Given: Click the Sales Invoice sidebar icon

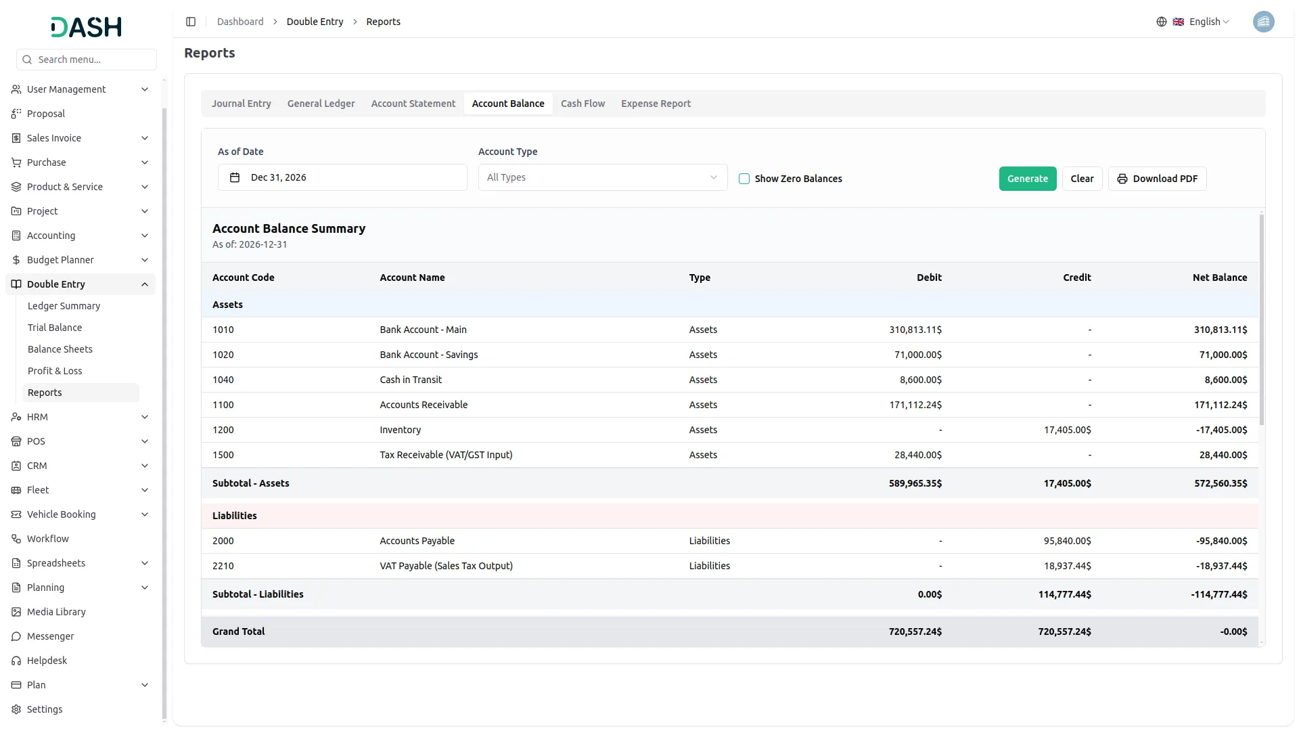Looking at the screenshot, I should (x=16, y=138).
